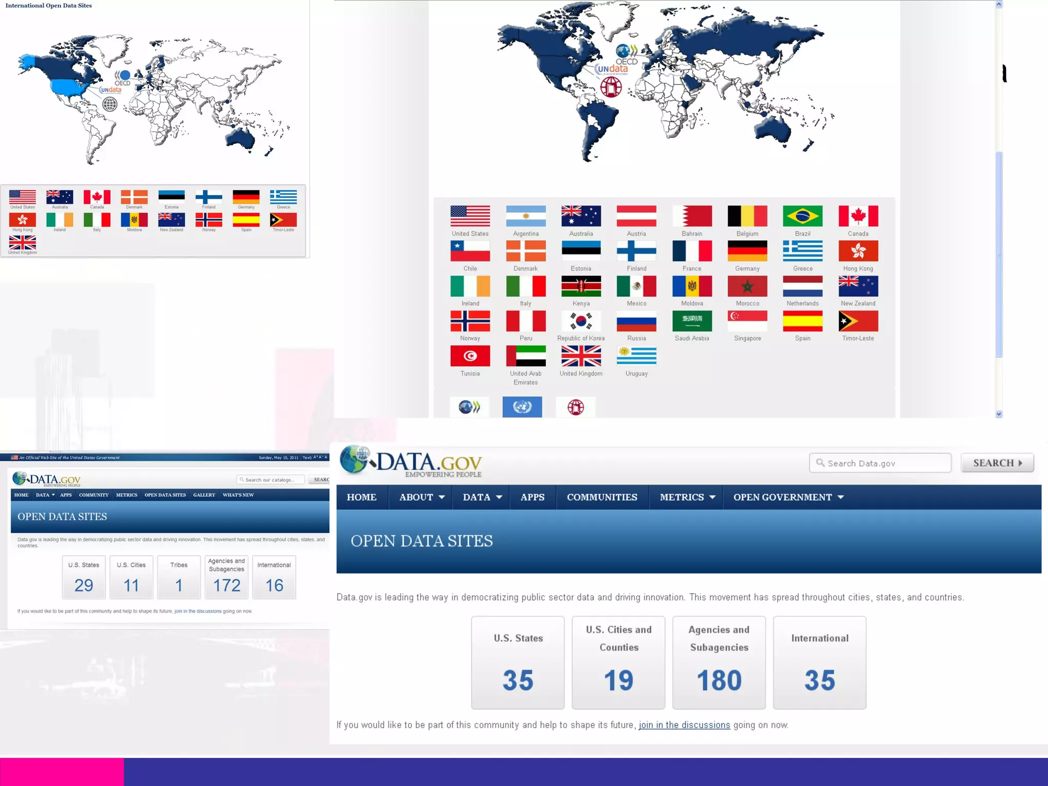
Task: Click the Republic of Korea flag
Action: pos(581,321)
